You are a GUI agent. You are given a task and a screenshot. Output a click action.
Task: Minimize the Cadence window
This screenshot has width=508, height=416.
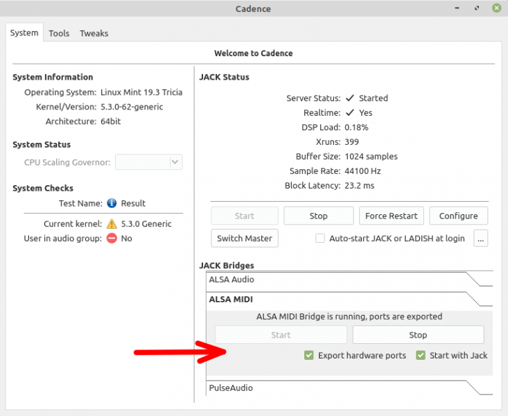click(x=457, y=8)
